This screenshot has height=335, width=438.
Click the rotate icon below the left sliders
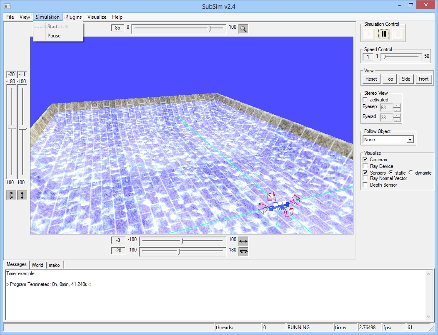click(x=11, y=195)
